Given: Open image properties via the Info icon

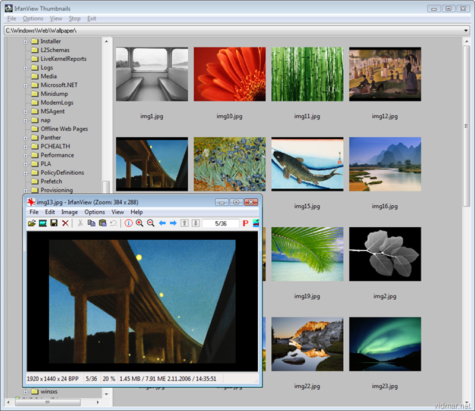Looking at the screenshot, I should coord(129,223).
